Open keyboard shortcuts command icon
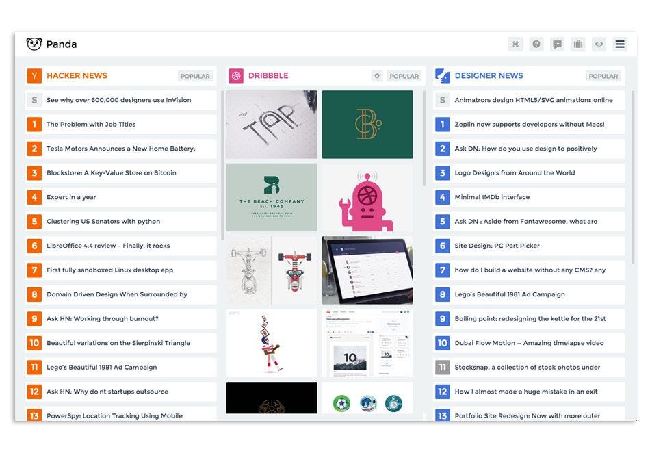The height and width of the screenshot is (462, 650). [515, 44]
